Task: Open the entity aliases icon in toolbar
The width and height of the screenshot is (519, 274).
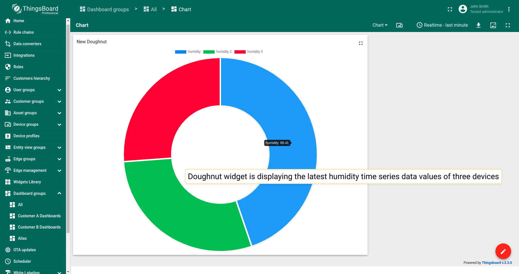Action: (x=399, y=25)
